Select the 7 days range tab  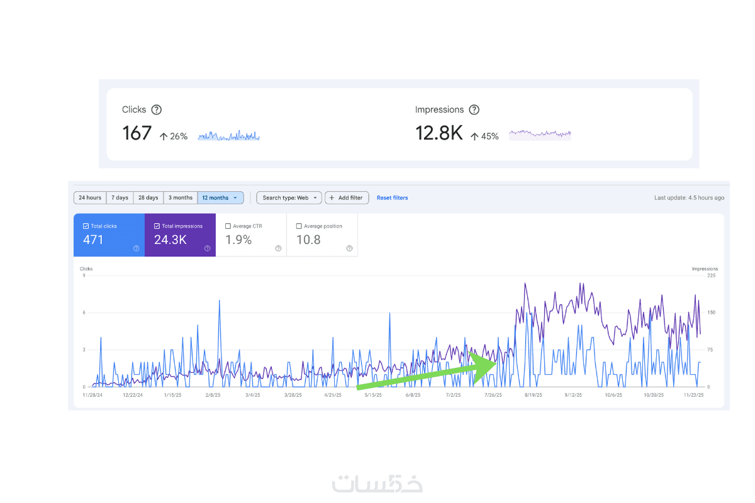(x=120, y=197)
